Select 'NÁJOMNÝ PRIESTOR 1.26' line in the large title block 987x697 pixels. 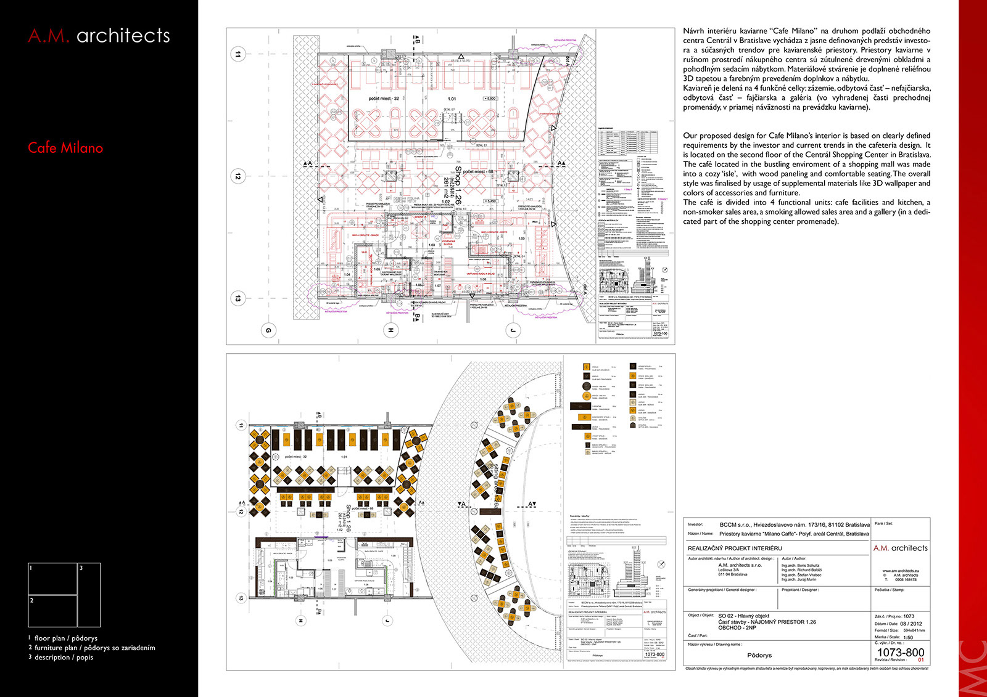tap(783, 622)
